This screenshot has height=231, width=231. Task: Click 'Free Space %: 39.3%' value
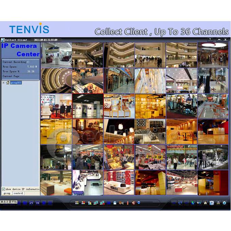(31, 71)
